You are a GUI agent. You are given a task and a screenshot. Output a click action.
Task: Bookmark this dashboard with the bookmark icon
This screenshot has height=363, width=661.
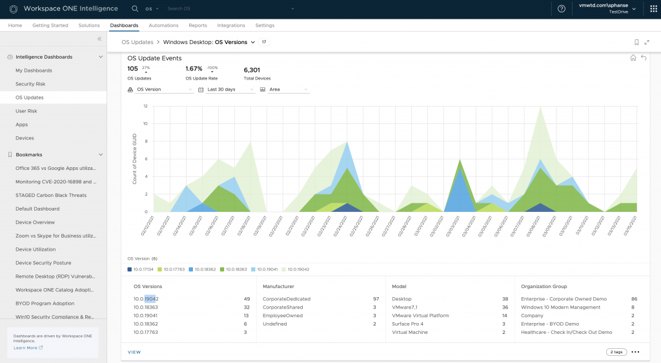(x=636, y=42)
